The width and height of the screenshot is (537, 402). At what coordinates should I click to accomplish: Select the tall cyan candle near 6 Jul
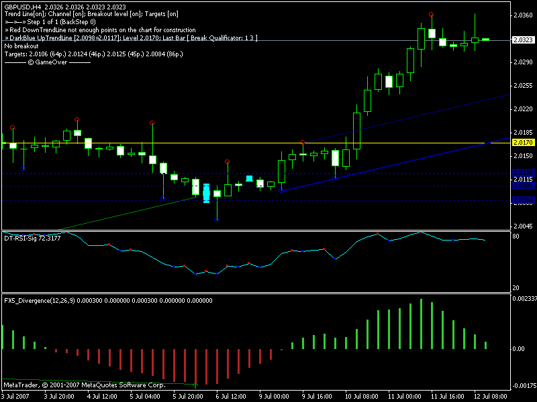point(206,193)
